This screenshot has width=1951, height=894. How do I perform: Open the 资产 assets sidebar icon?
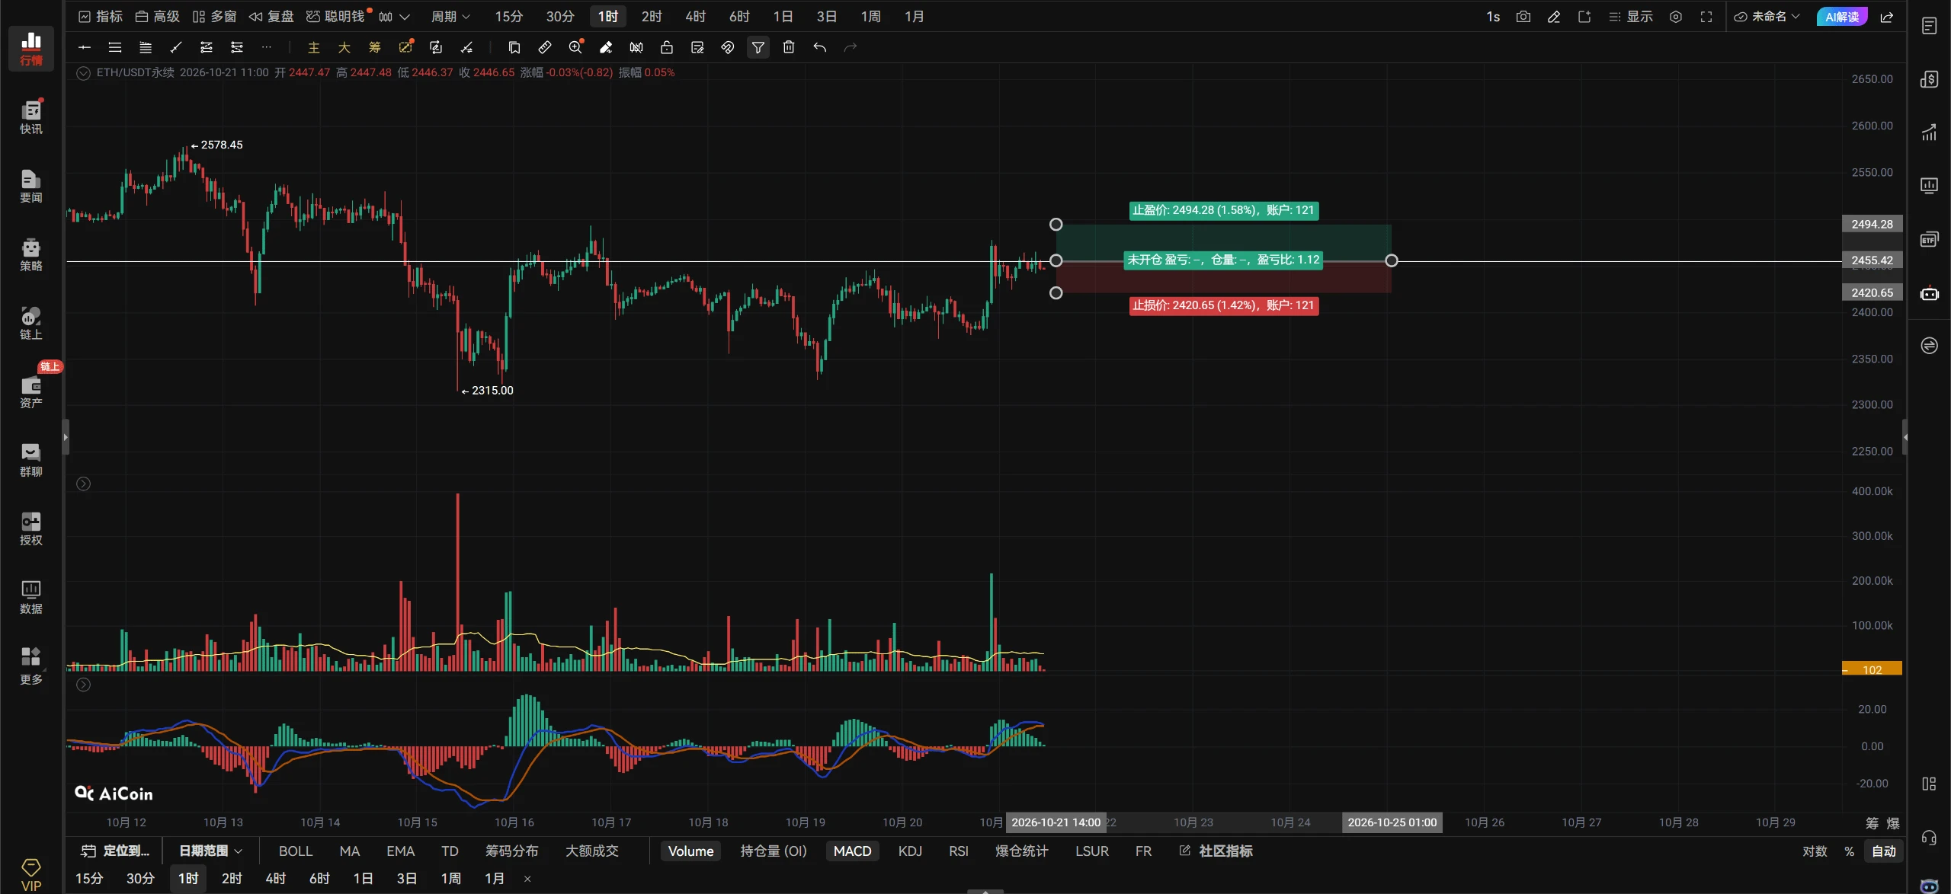pos(30,391)
